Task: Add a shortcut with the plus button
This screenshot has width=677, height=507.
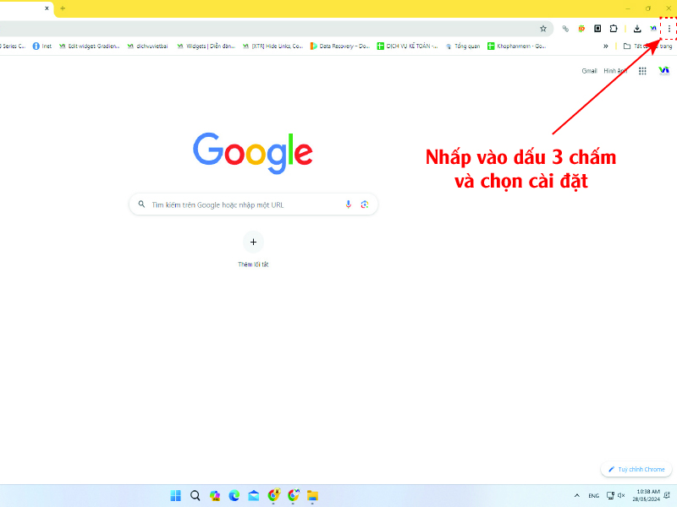Action: [253, 242]
